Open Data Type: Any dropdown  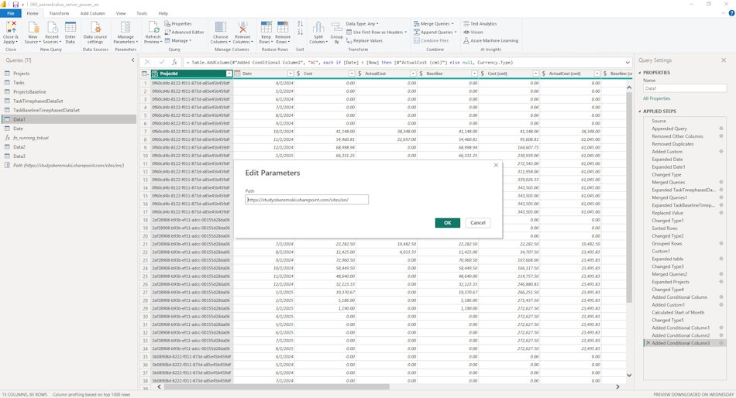362,23
